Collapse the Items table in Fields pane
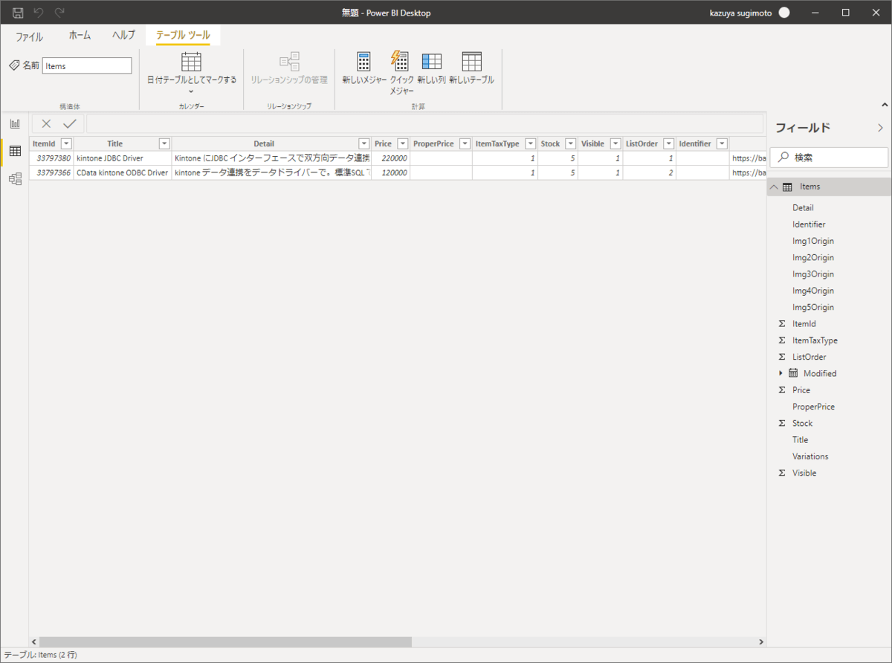This screenshot has height=663, width=892. (x=774, y=187)
